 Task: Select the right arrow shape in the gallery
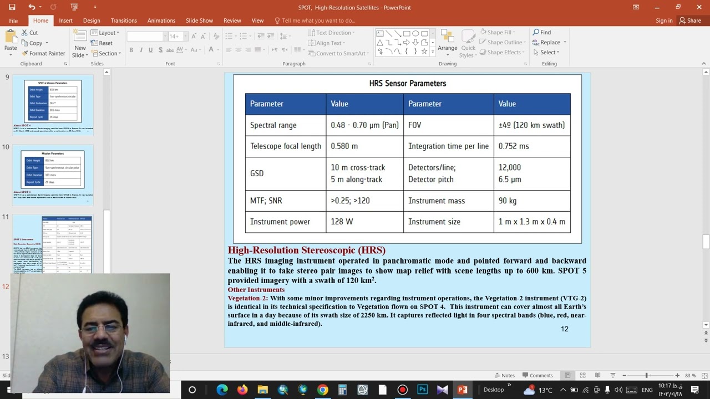tap(407, 43)
